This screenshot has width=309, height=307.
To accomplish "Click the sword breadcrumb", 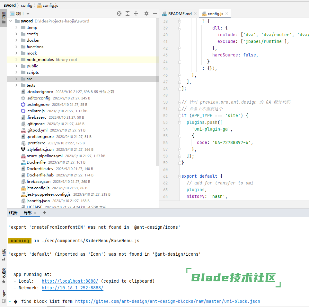I will (10, 5).
